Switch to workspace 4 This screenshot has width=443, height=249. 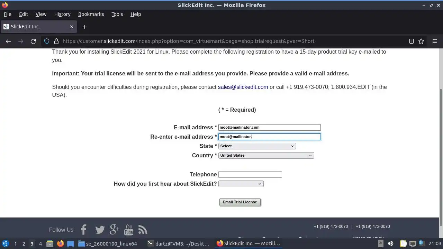click(x=40, y=244)
